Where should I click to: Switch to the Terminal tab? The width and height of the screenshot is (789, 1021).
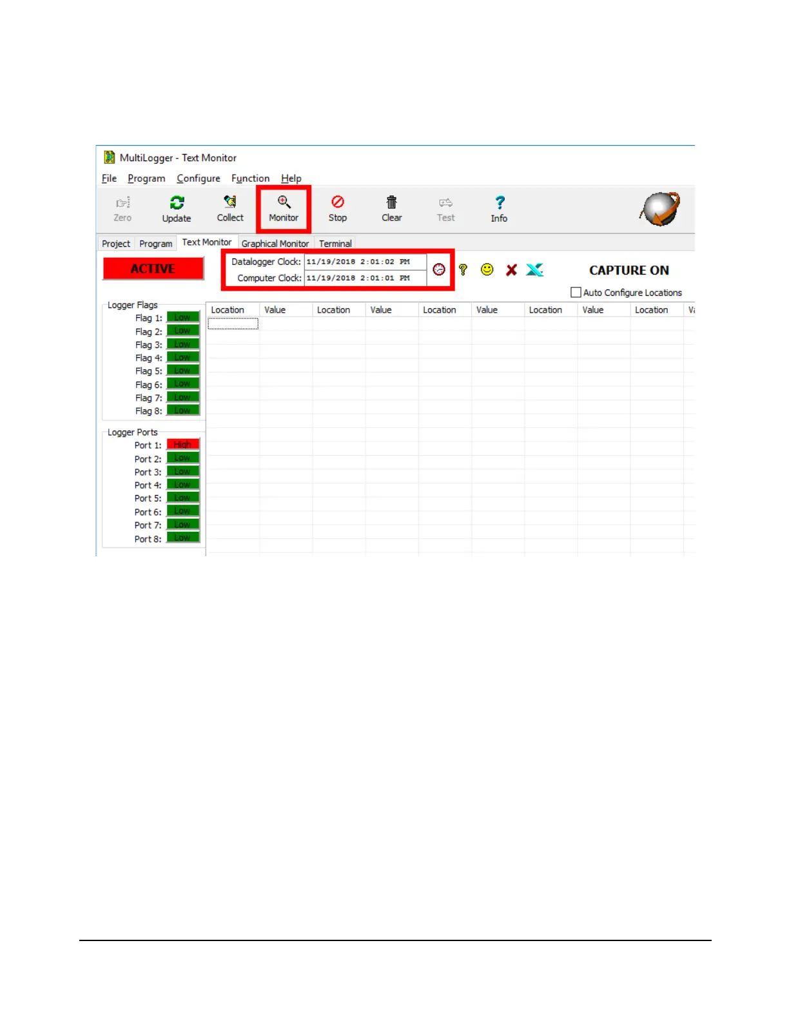(x=335, y=244)
